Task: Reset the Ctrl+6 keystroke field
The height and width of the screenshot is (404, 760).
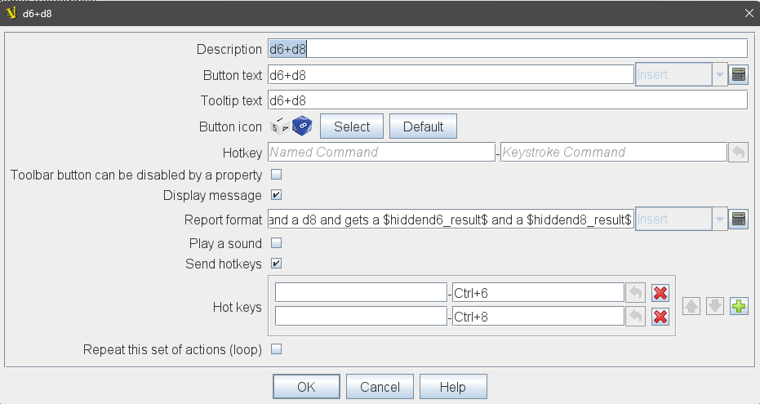Action: coord(635,293)
